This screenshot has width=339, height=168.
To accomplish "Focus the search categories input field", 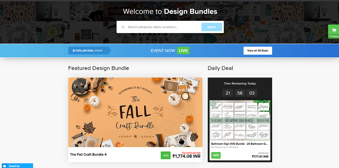I will tap(164, 27).
